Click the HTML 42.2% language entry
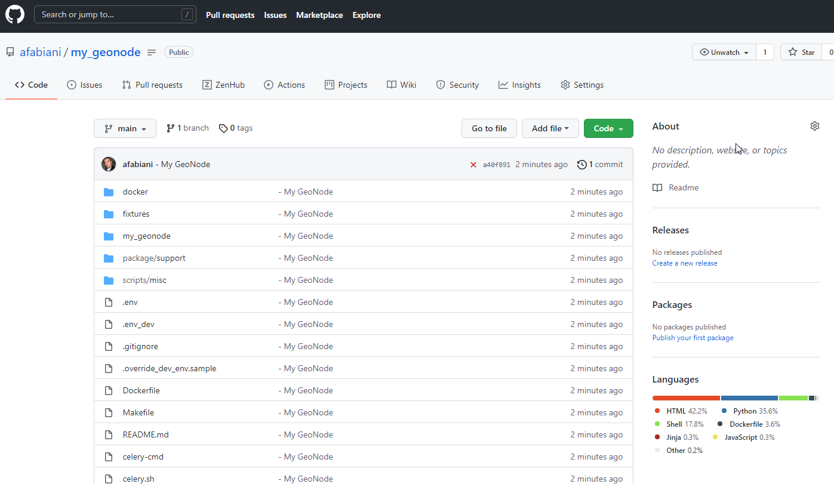 (681, 411)
